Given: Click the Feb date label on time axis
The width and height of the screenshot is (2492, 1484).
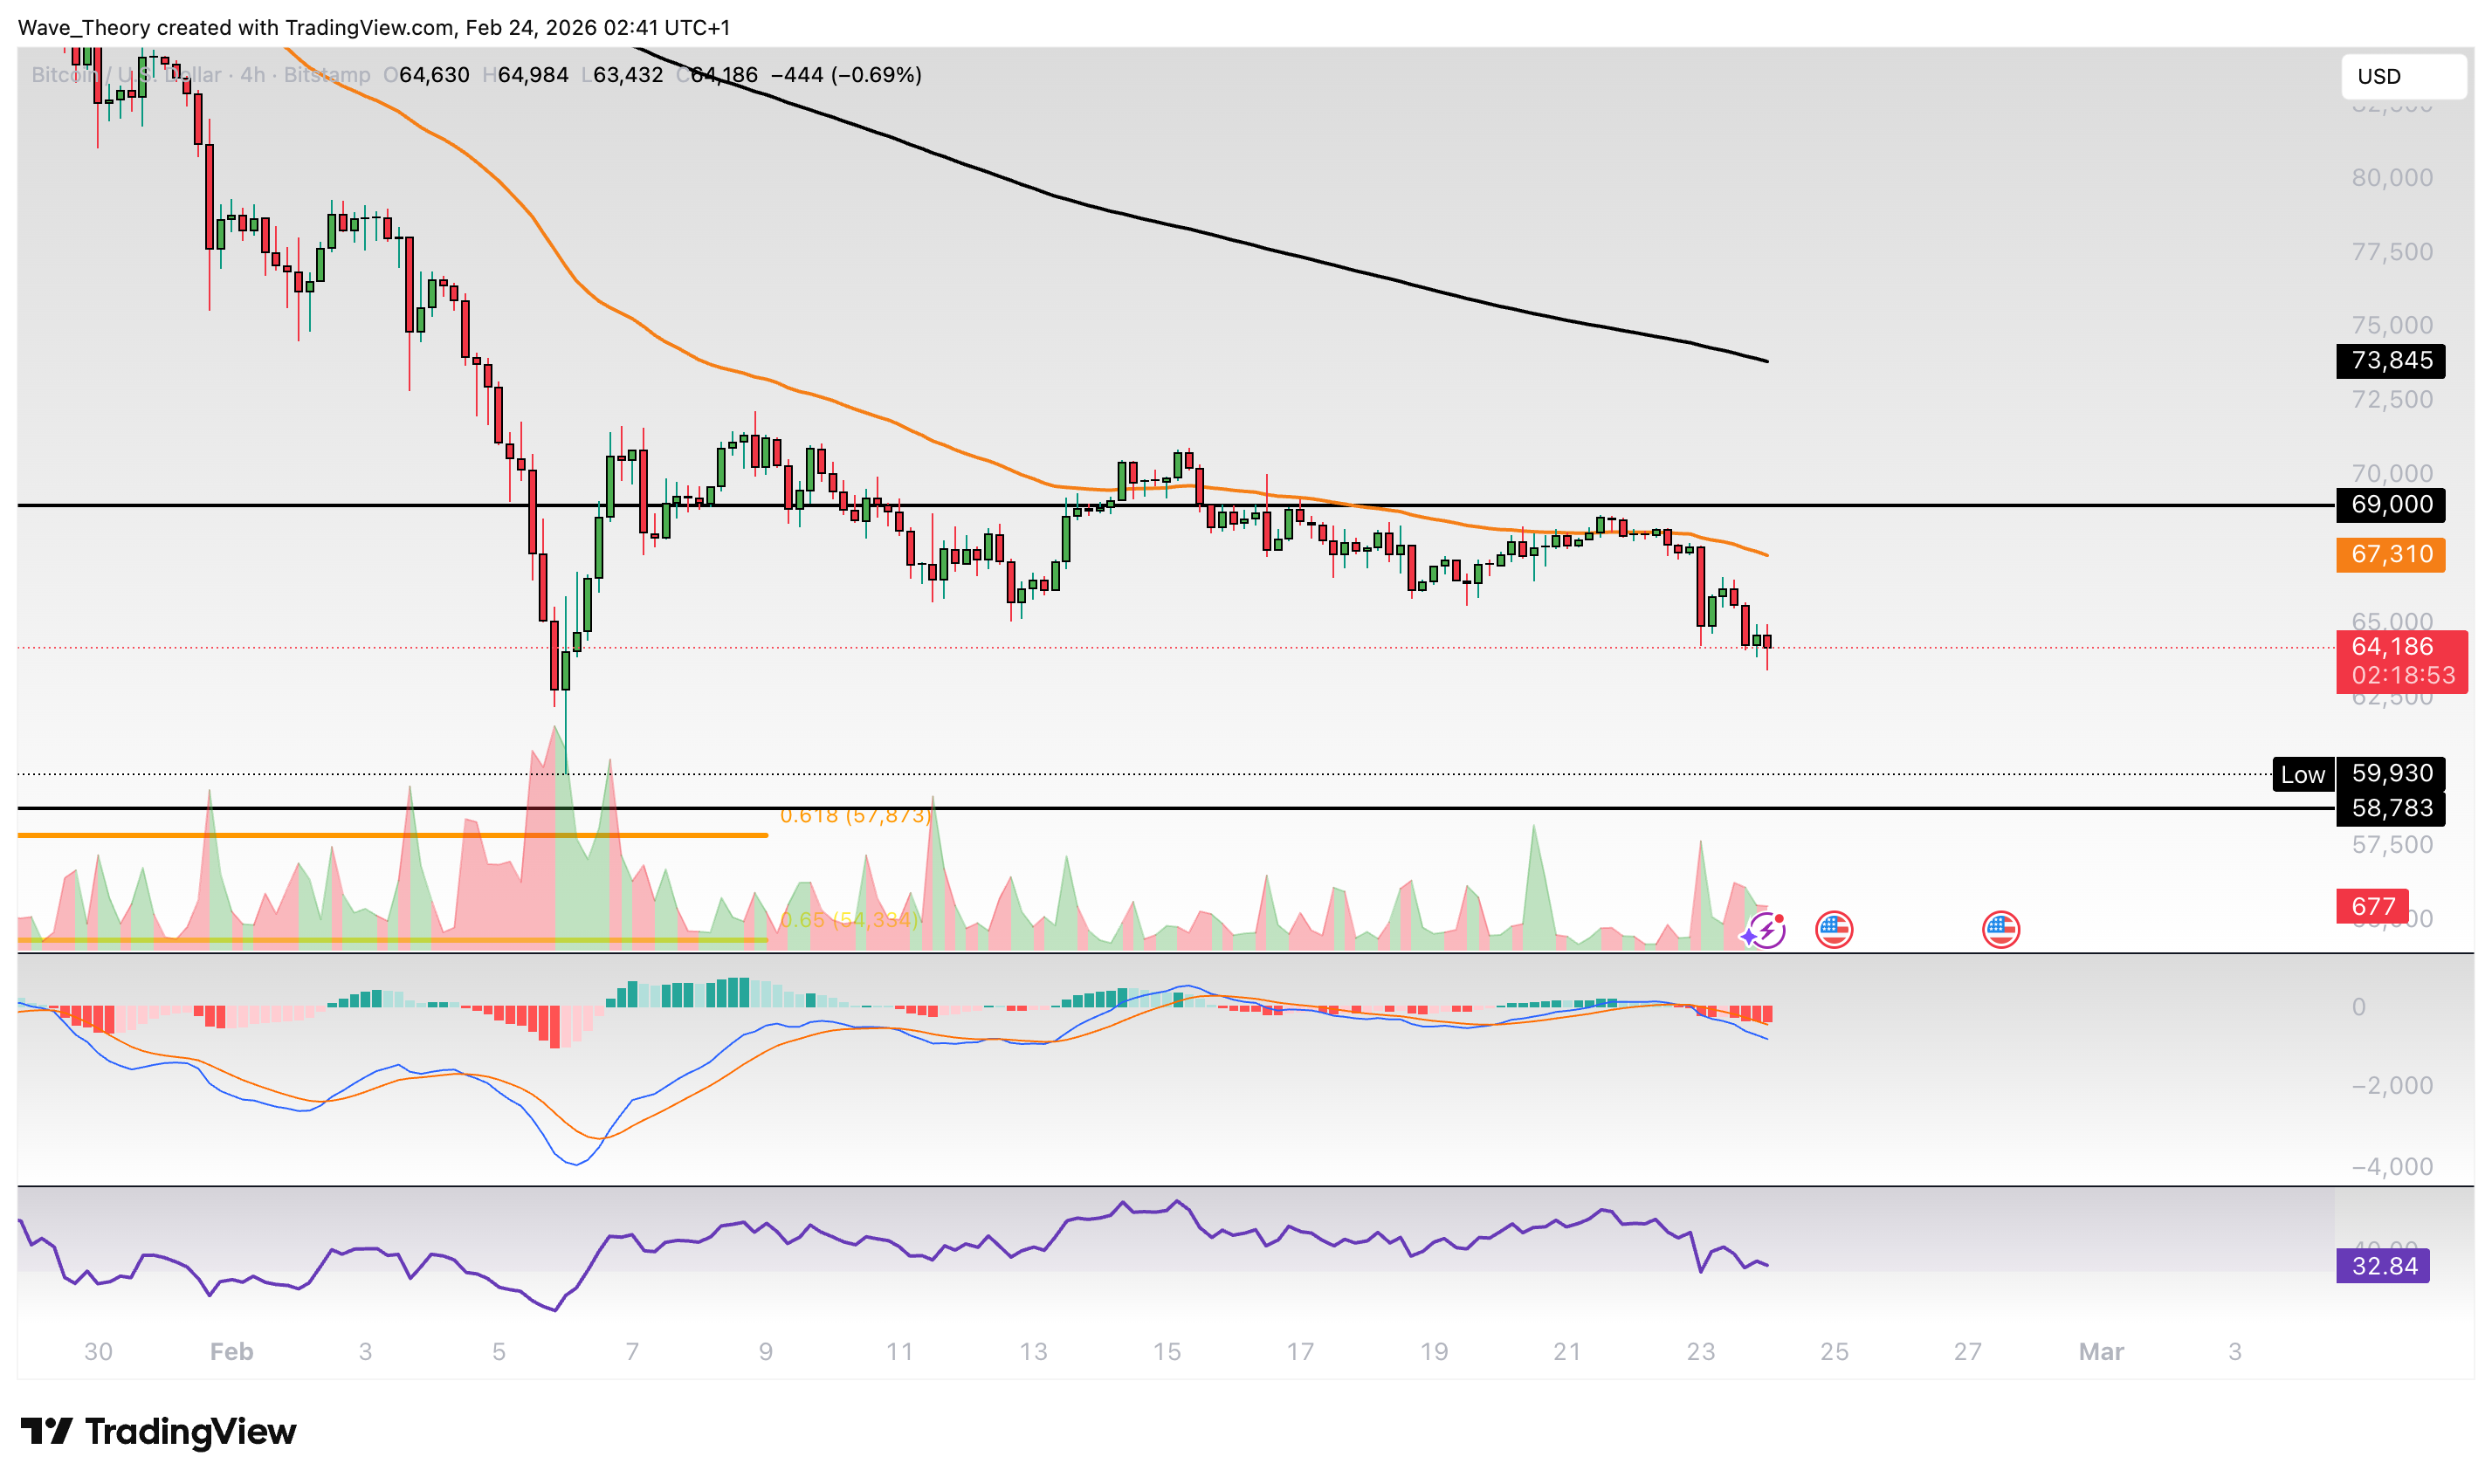Looking at the screenshot, I should 231,1352.
